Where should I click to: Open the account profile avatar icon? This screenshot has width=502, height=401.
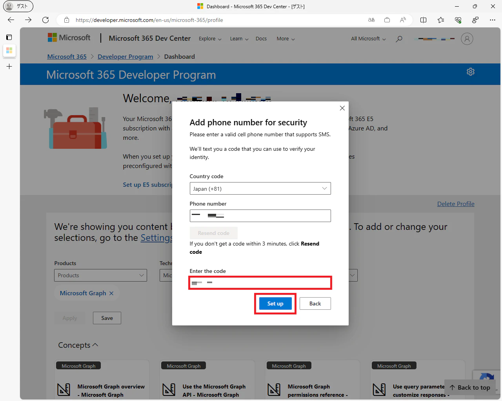tap(467, 39)
